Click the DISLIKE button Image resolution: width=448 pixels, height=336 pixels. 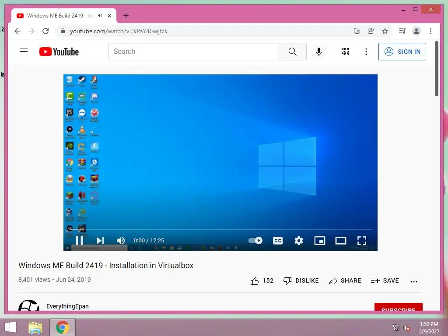click(x=301, y=281)
